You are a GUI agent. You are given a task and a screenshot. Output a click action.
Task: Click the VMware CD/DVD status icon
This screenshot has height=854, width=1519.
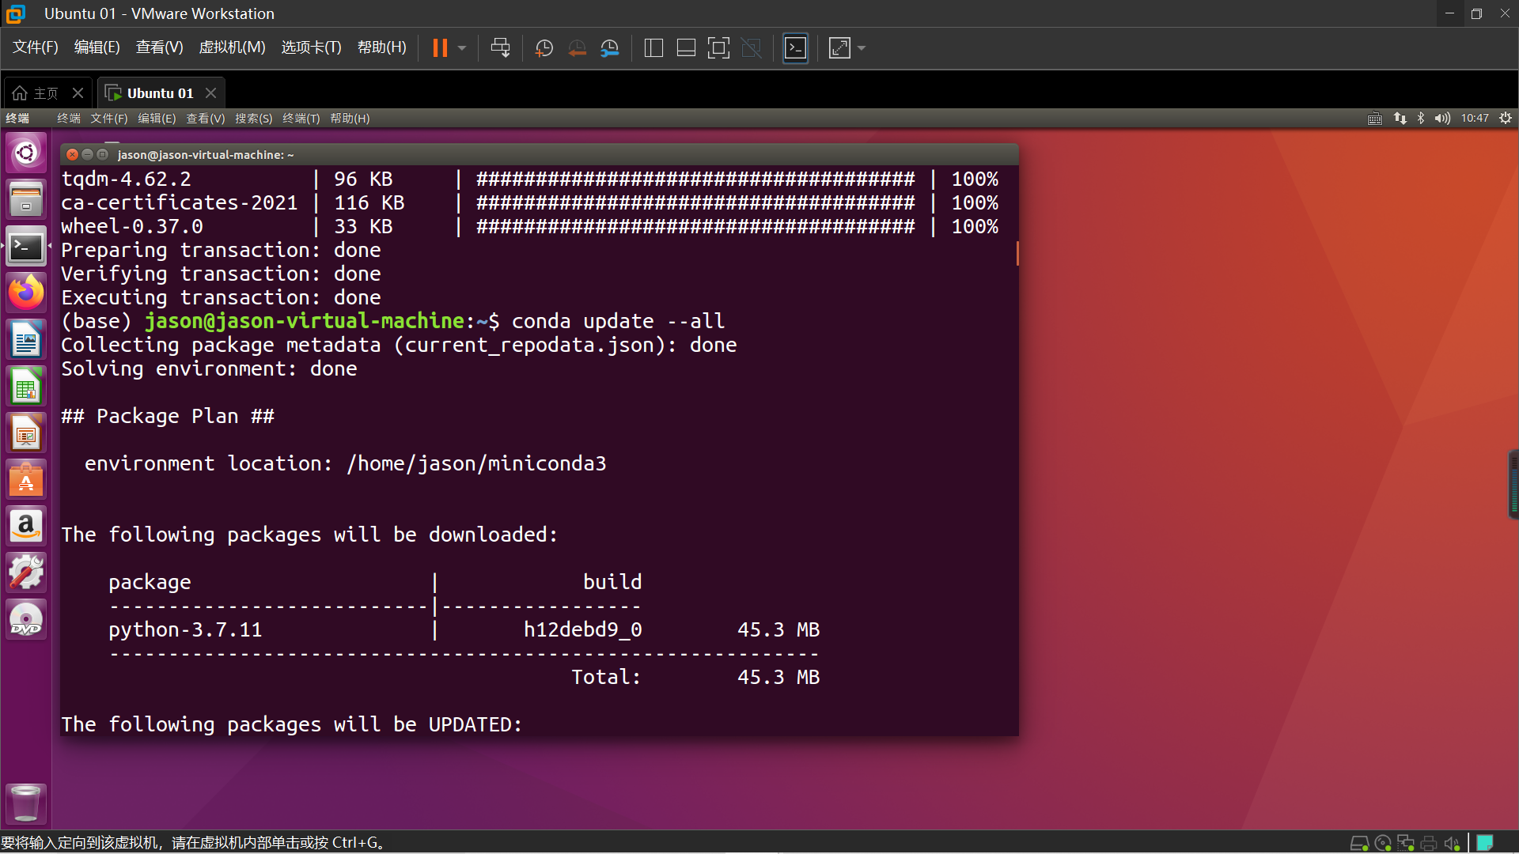(1383, 843)
